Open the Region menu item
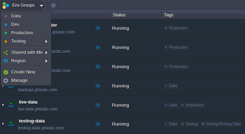Image resolution: width=245 pixels, height=134 pixels. [26, 61]
